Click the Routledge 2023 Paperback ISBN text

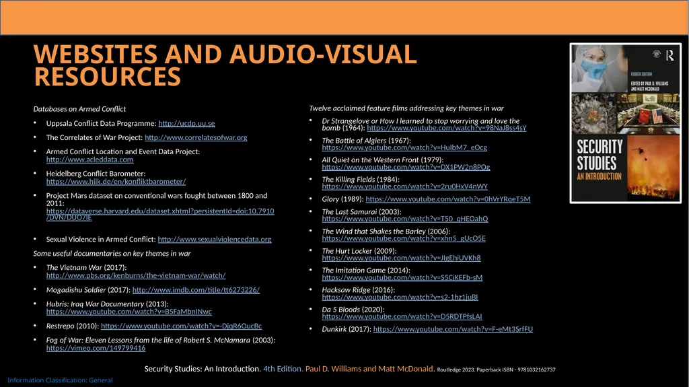(x=496, y=370)
